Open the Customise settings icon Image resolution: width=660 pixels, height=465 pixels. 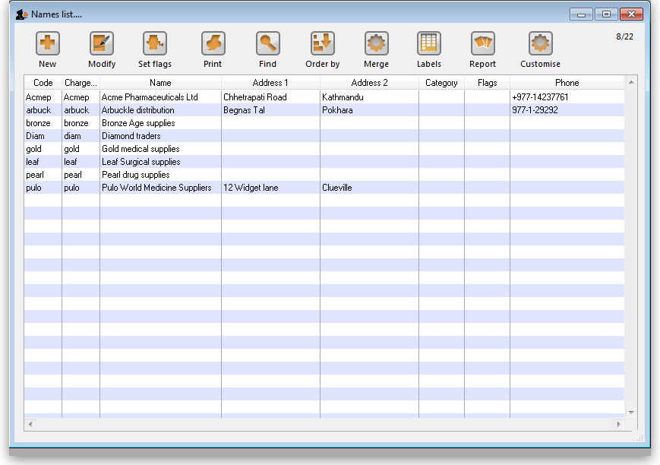coord(540,43)
